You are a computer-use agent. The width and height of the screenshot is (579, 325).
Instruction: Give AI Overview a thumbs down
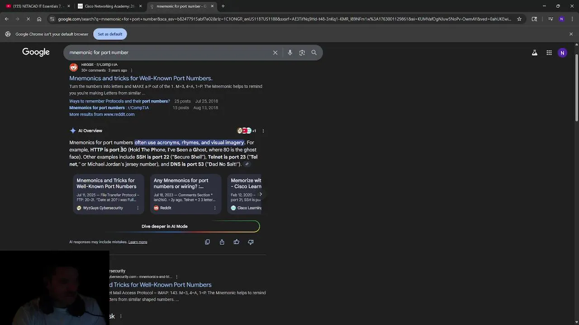click(x=251, y=242)
